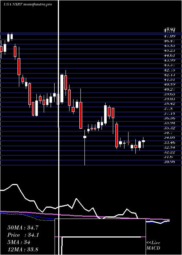Click the 34.08 price axis label
182x255 pixels.
(x=170, y=138)
